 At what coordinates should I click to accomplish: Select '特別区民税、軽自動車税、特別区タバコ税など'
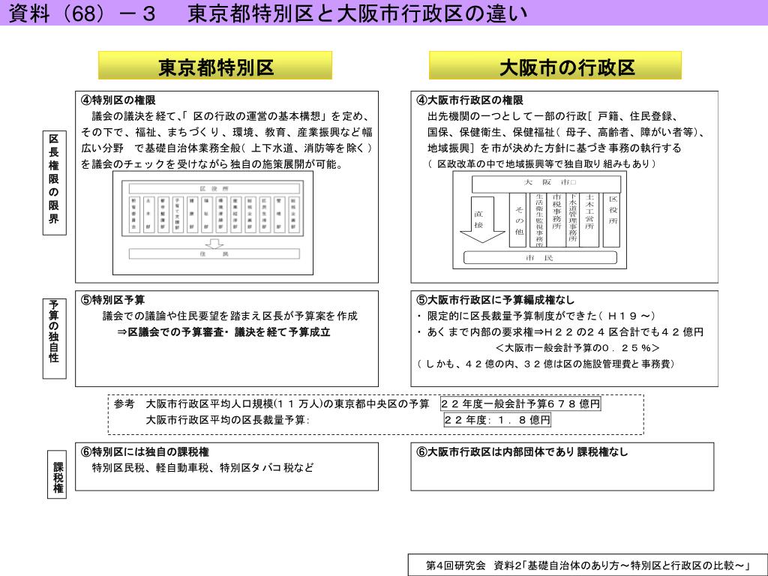(202, 468)
